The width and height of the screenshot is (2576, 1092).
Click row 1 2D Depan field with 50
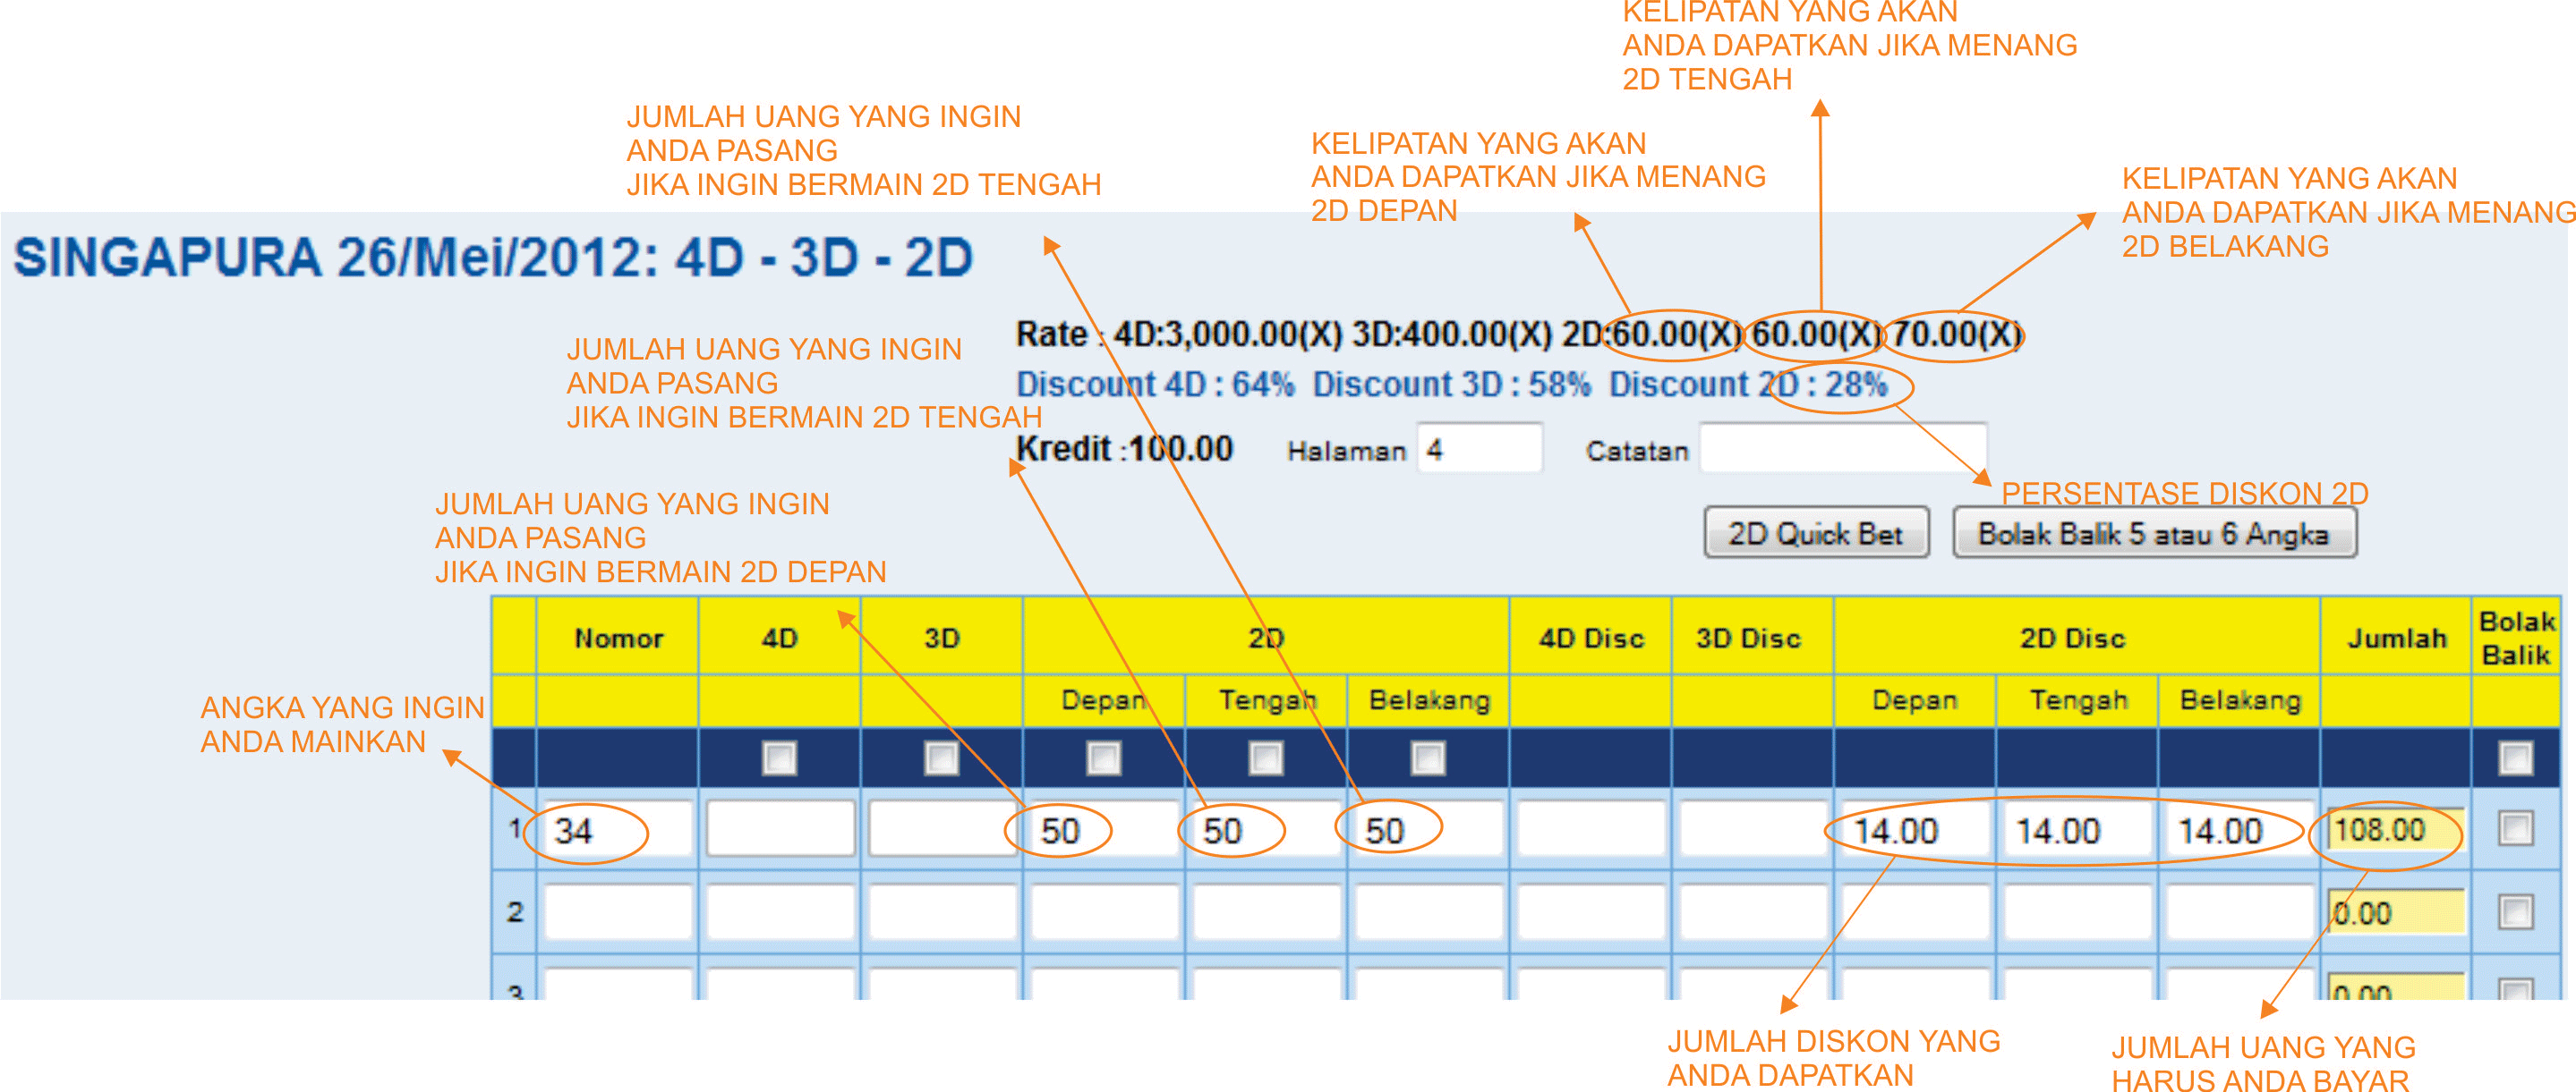pos(1104,829)
